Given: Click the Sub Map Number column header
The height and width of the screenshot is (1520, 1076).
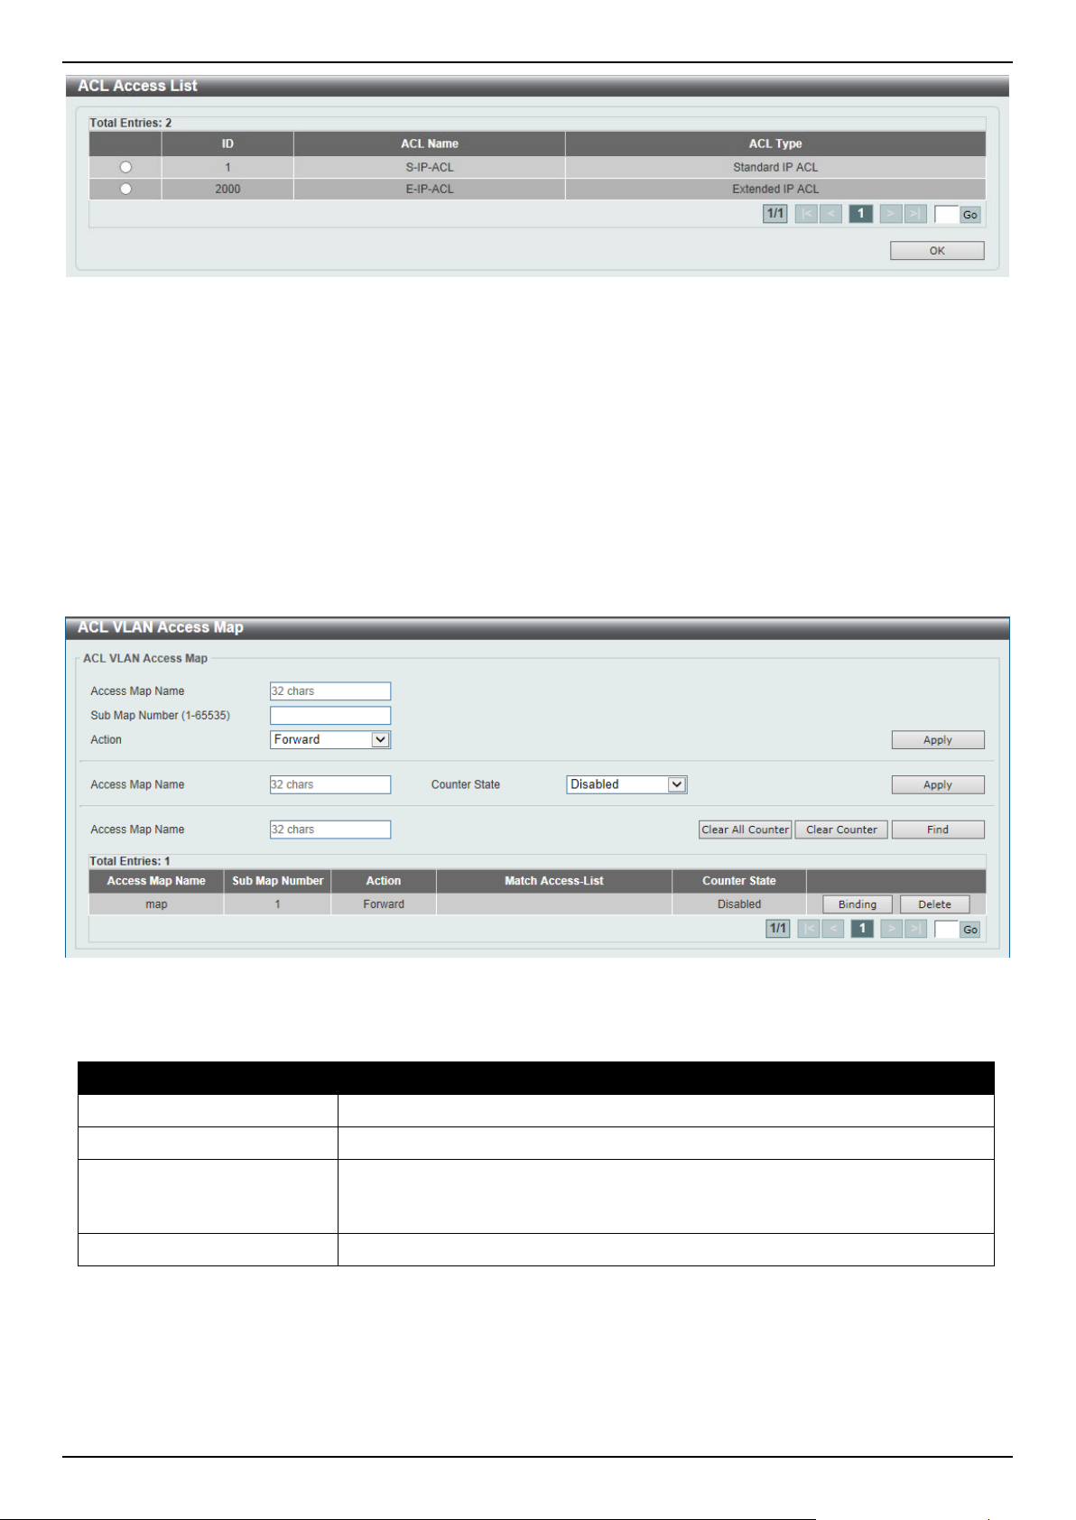Looking at the screenshot, I should coord(277,881).
